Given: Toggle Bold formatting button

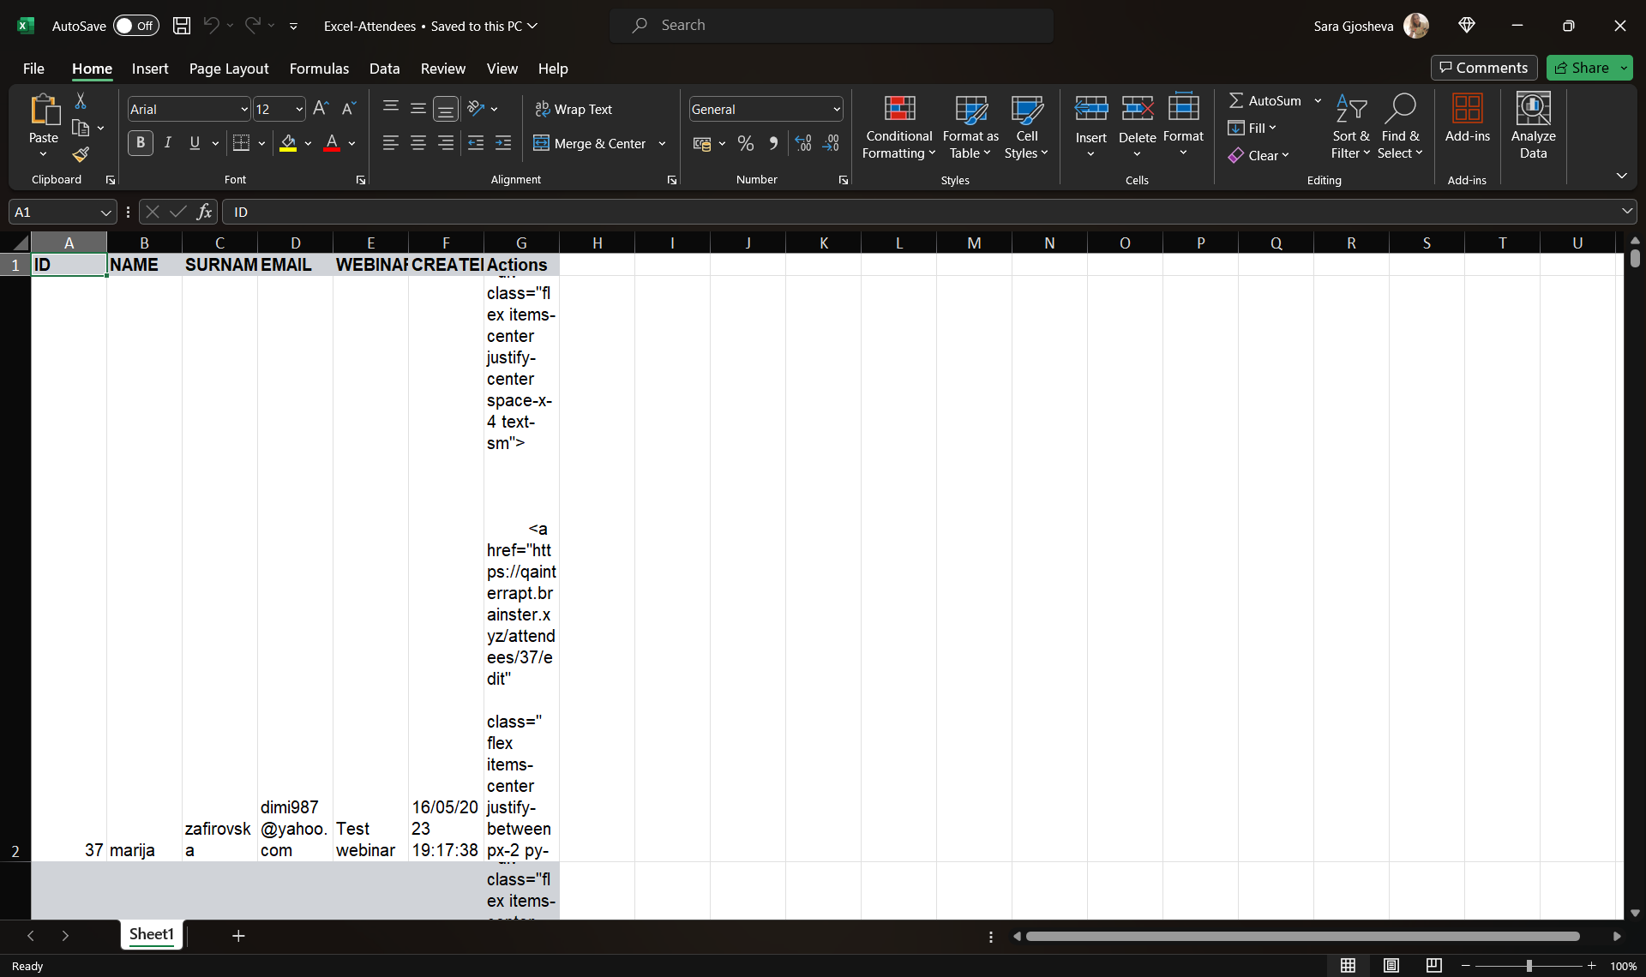Looking at the screenshot, I should 141,143.
